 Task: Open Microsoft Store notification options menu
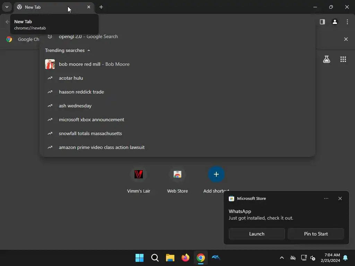(x=326, y=198)
